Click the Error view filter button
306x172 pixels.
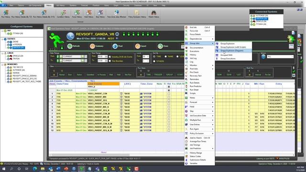coord(70,75)
